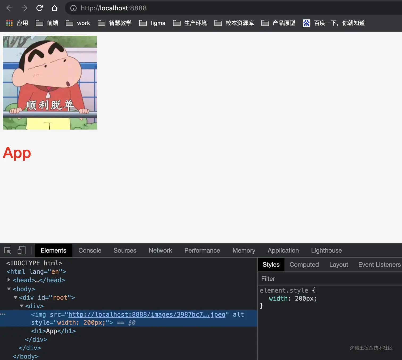The width and height of the screenshot is (402, 360).
Task: Reload the localhost page
Action: (40, 8)
